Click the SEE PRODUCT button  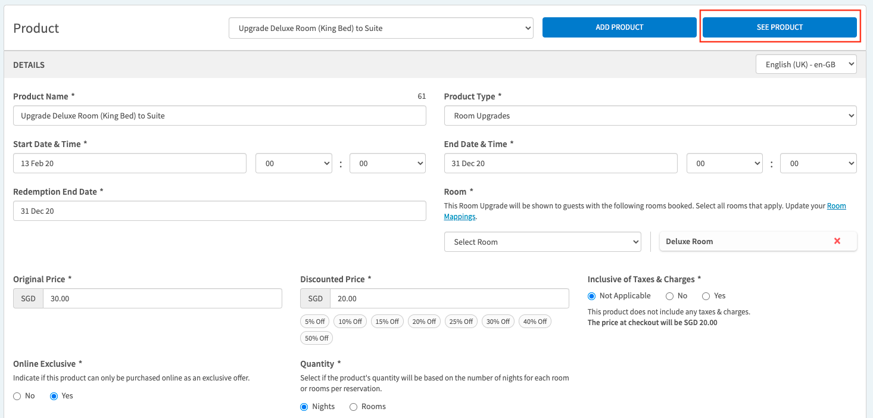[x=780, y=27]
